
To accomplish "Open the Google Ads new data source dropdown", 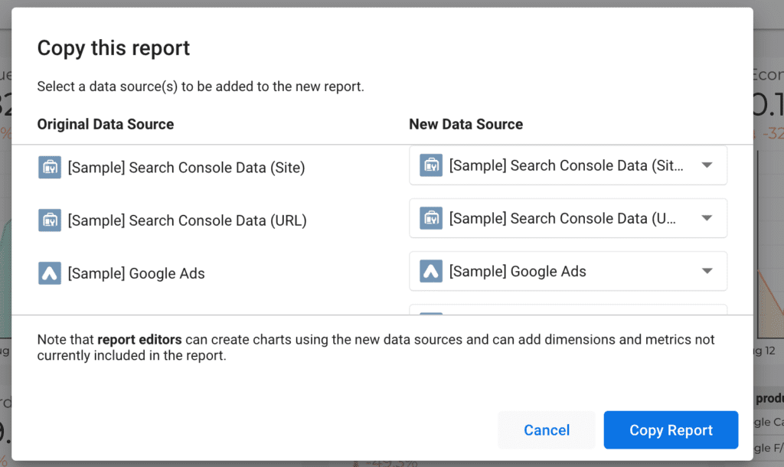I will click(568, 272).
